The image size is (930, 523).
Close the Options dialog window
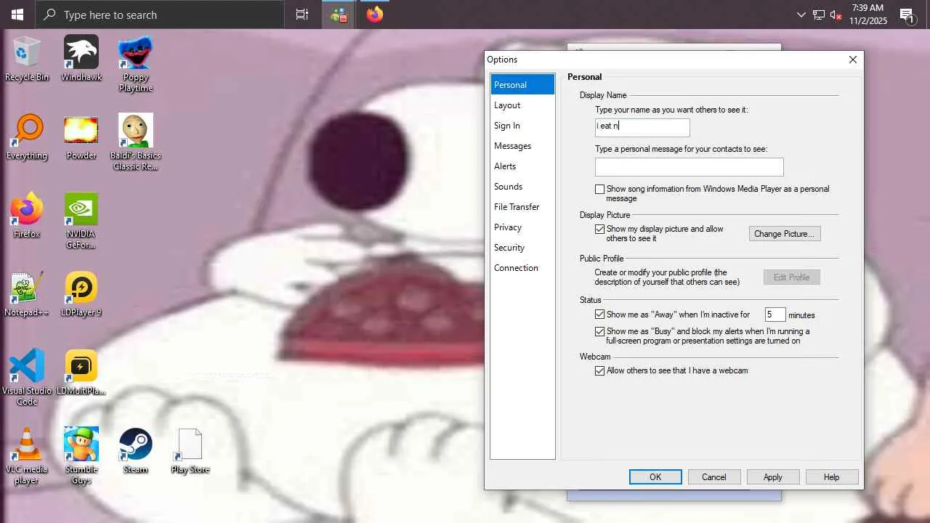(x=853, y=60)
